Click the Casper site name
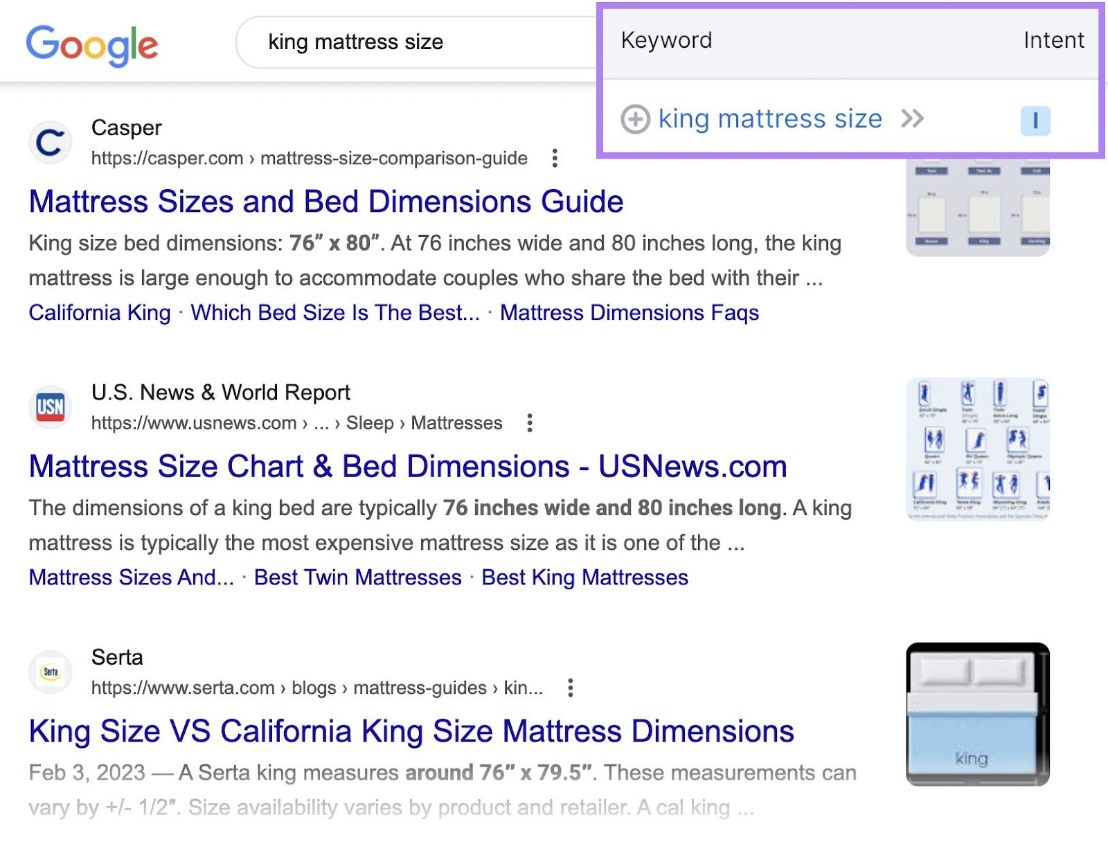1108x849 pixels. coord(127,127)
